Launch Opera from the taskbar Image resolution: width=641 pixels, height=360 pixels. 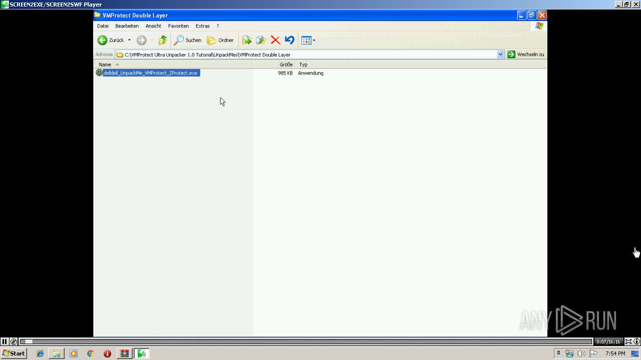point(107,353)
